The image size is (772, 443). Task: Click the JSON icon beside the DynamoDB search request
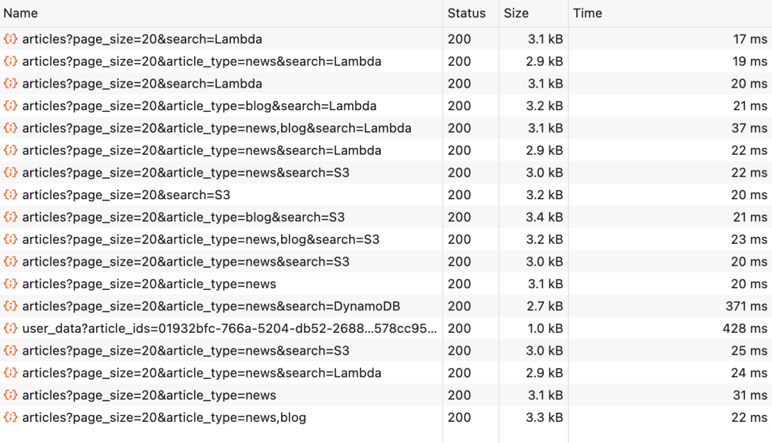(11, 306)
